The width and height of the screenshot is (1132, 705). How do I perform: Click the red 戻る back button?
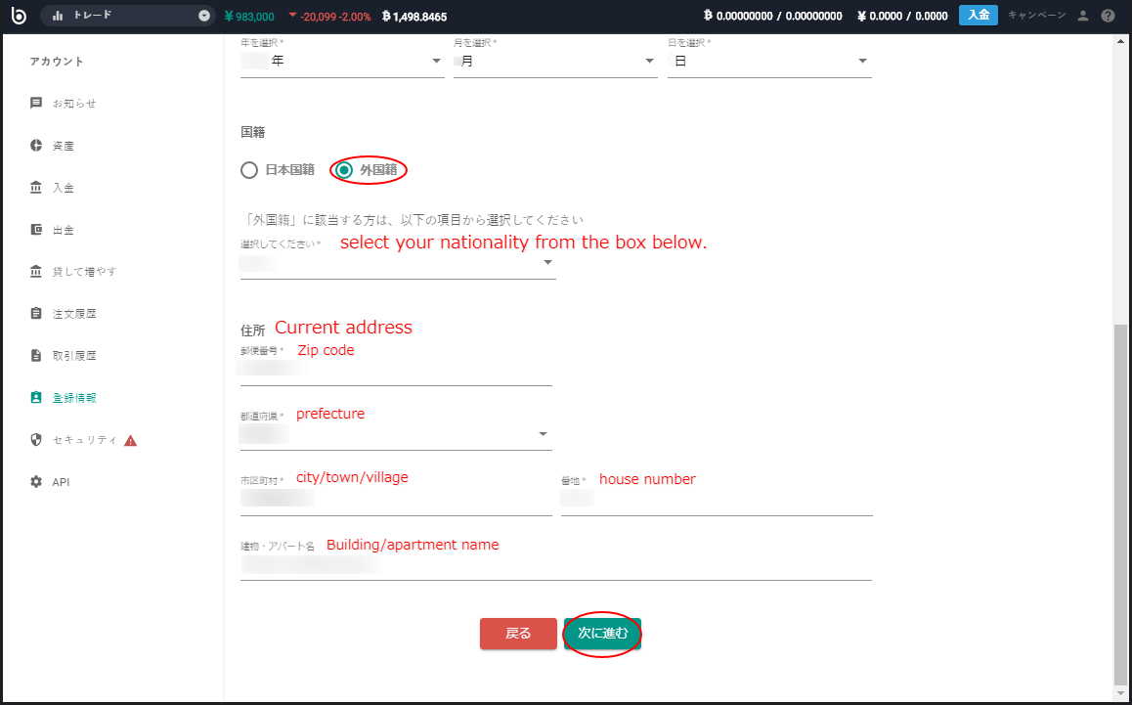click(518, 634)
